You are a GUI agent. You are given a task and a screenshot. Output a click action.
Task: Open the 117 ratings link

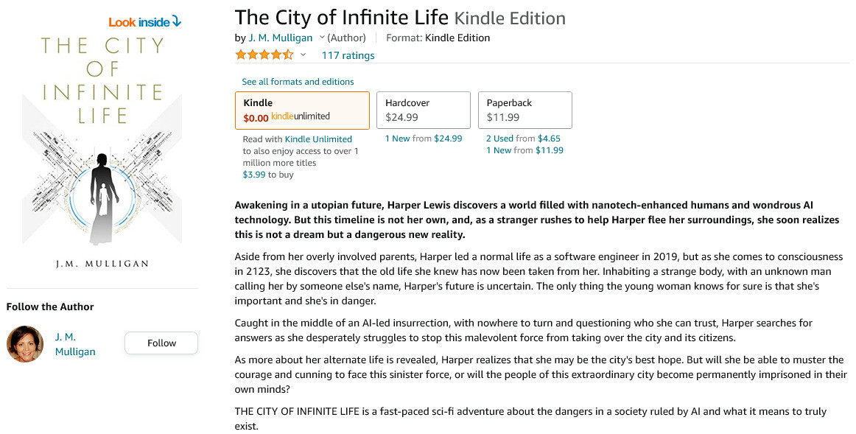(348, 55)
